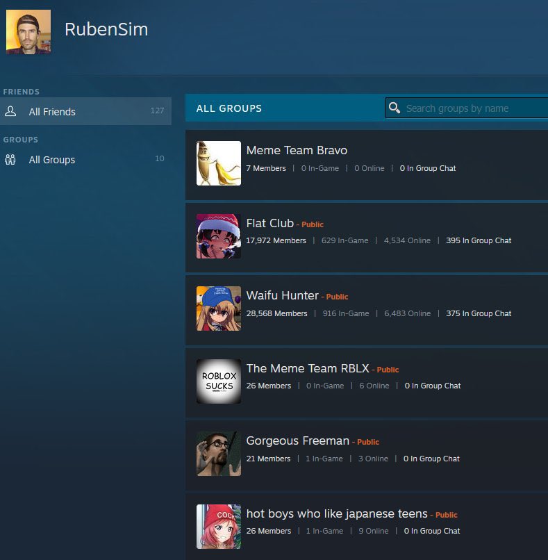Viewport: 548px width, 560px height.
Task: Open the Meme Team Bravo group
Action: pyautogui.click(x=297, y=150)
